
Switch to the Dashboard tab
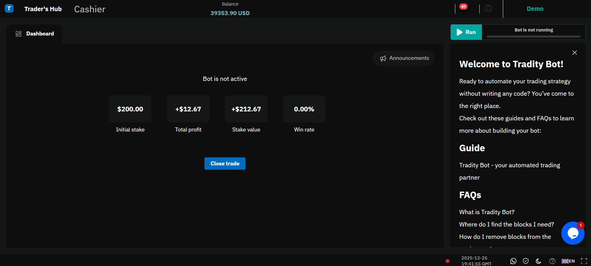coord(35,34)
